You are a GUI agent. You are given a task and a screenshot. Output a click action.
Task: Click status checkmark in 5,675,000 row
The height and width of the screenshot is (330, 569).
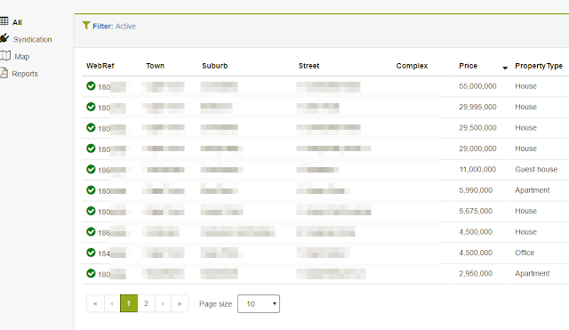(x=91, y=211)
